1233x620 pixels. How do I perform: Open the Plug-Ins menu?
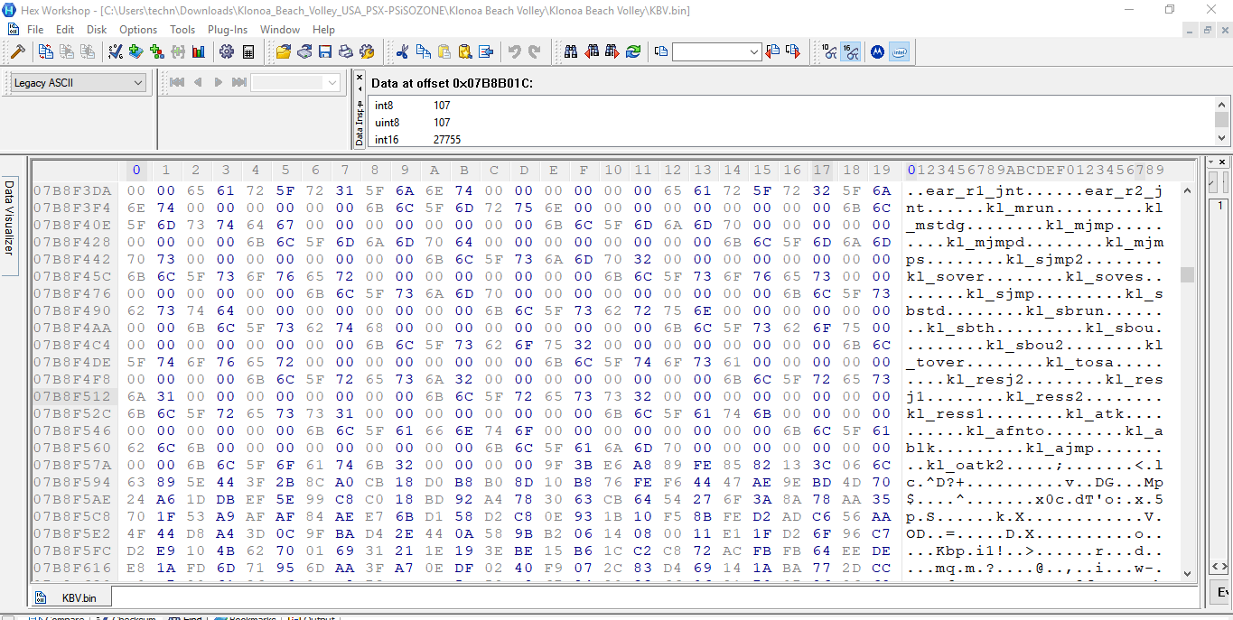click(228, 30)
